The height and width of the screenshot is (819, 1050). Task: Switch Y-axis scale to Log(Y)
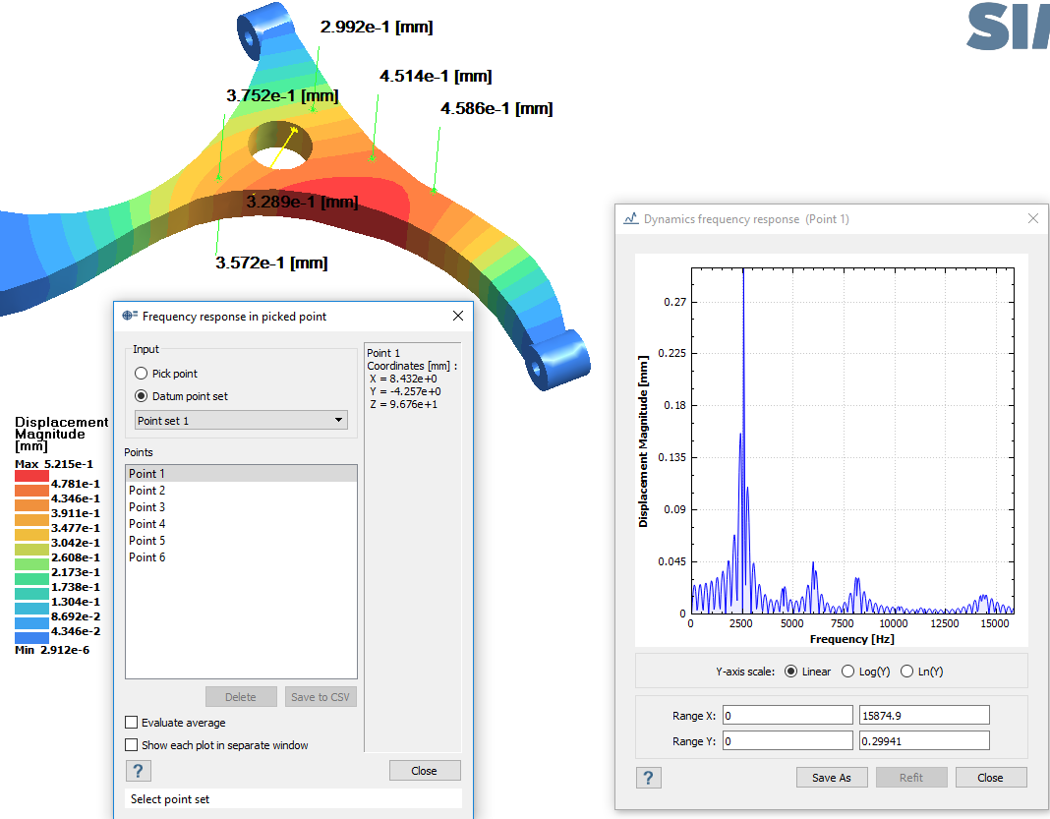point(848,672)
